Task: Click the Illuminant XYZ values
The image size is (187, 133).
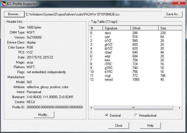Action: click(x=50, y=97)
